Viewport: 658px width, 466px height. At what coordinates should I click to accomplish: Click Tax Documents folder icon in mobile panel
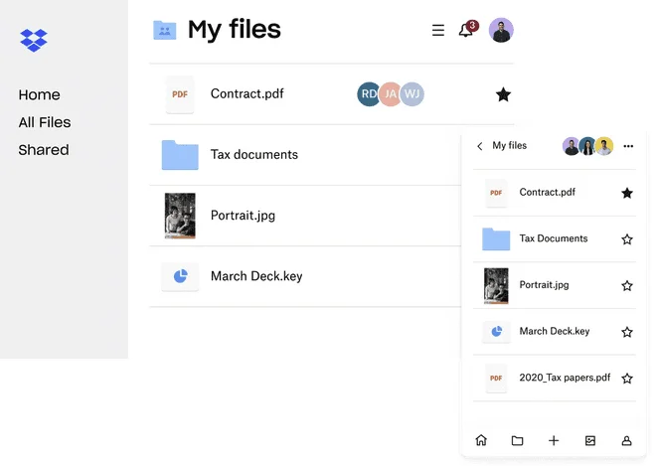pos(496,239)
